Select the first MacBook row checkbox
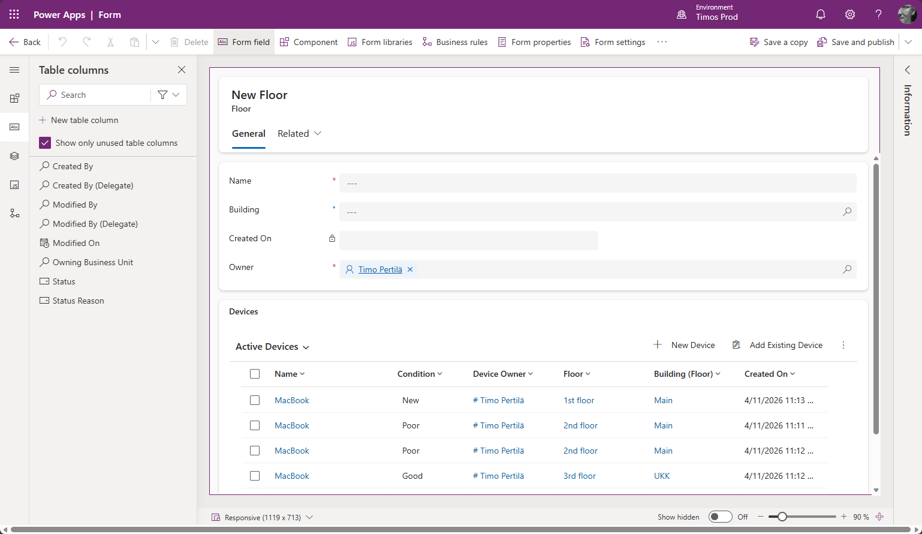This screenshot has height=534, width=922. point(255,400)
